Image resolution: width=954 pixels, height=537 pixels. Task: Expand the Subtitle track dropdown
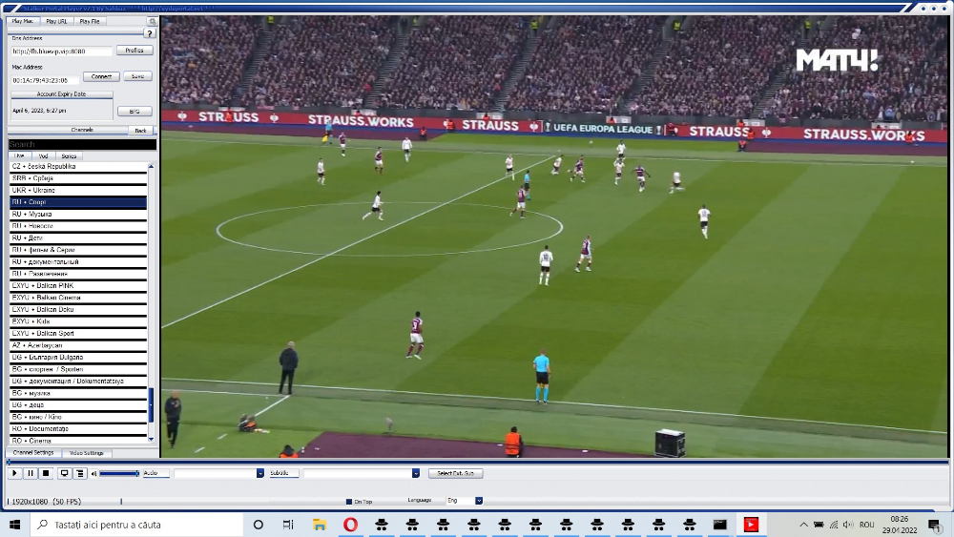coord(416,473)
